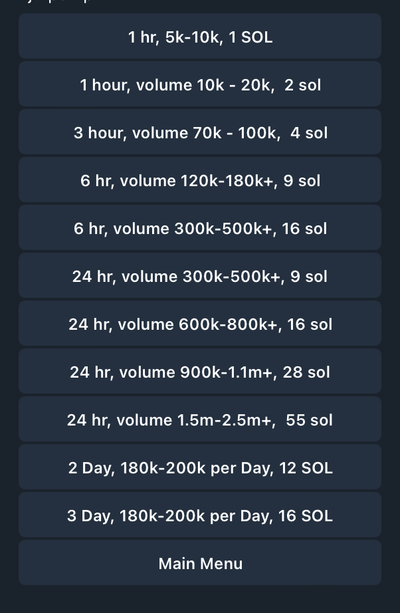Return to the Main Menu
The width and height of the screenshot is (400, 613).
coord(200,564)
